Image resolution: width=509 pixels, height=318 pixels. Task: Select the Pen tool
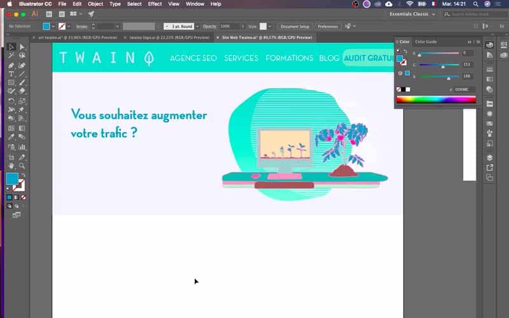tap(11, 66)
